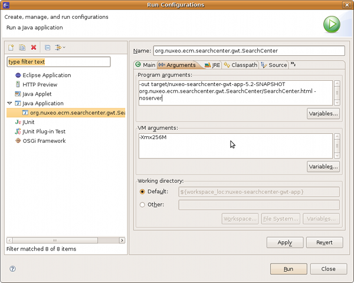
Task: Click the Program arguments vertical scrollbar
Action: click(x=337, y=93)
